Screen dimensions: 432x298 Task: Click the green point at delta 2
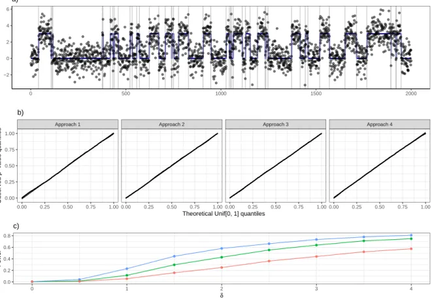click(x=222, y=257)
